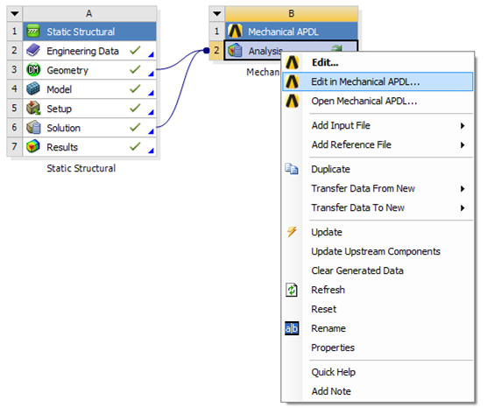Select Rename in the context menu

click(378, 328)
